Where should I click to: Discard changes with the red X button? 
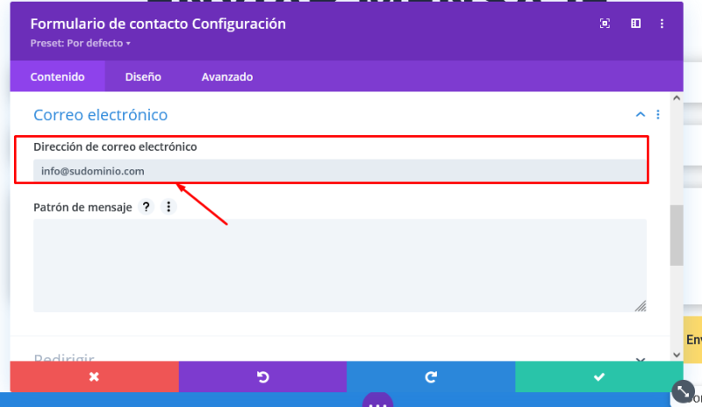click(94, 376)
